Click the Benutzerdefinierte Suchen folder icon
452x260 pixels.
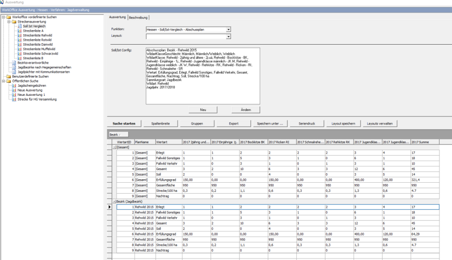(9, 76)
